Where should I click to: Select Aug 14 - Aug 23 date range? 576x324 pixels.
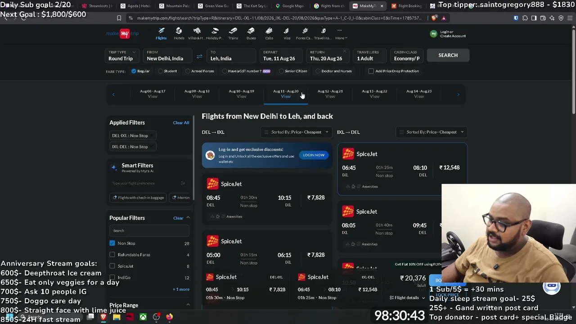(x=419, y=94)
